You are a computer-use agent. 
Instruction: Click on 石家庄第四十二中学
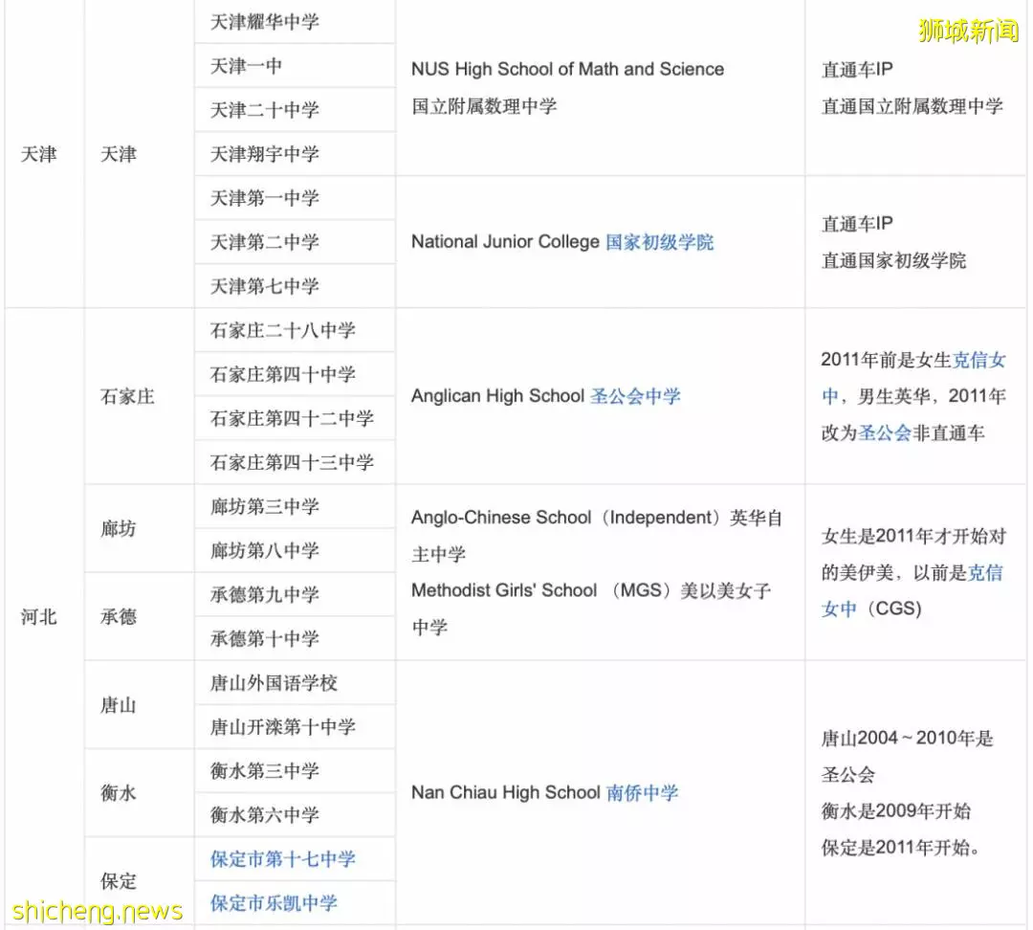click(296, 418)
